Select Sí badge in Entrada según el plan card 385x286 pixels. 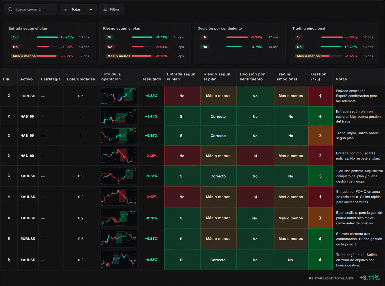click(15, 37)
